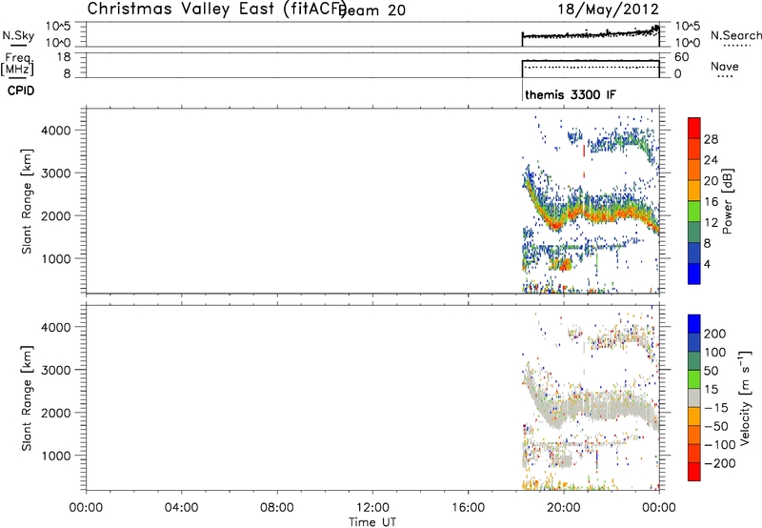Click the '-200' tick on the Velocity scale
The height and width of the screenshot is (528, 762).
click(x=718, y=463)
